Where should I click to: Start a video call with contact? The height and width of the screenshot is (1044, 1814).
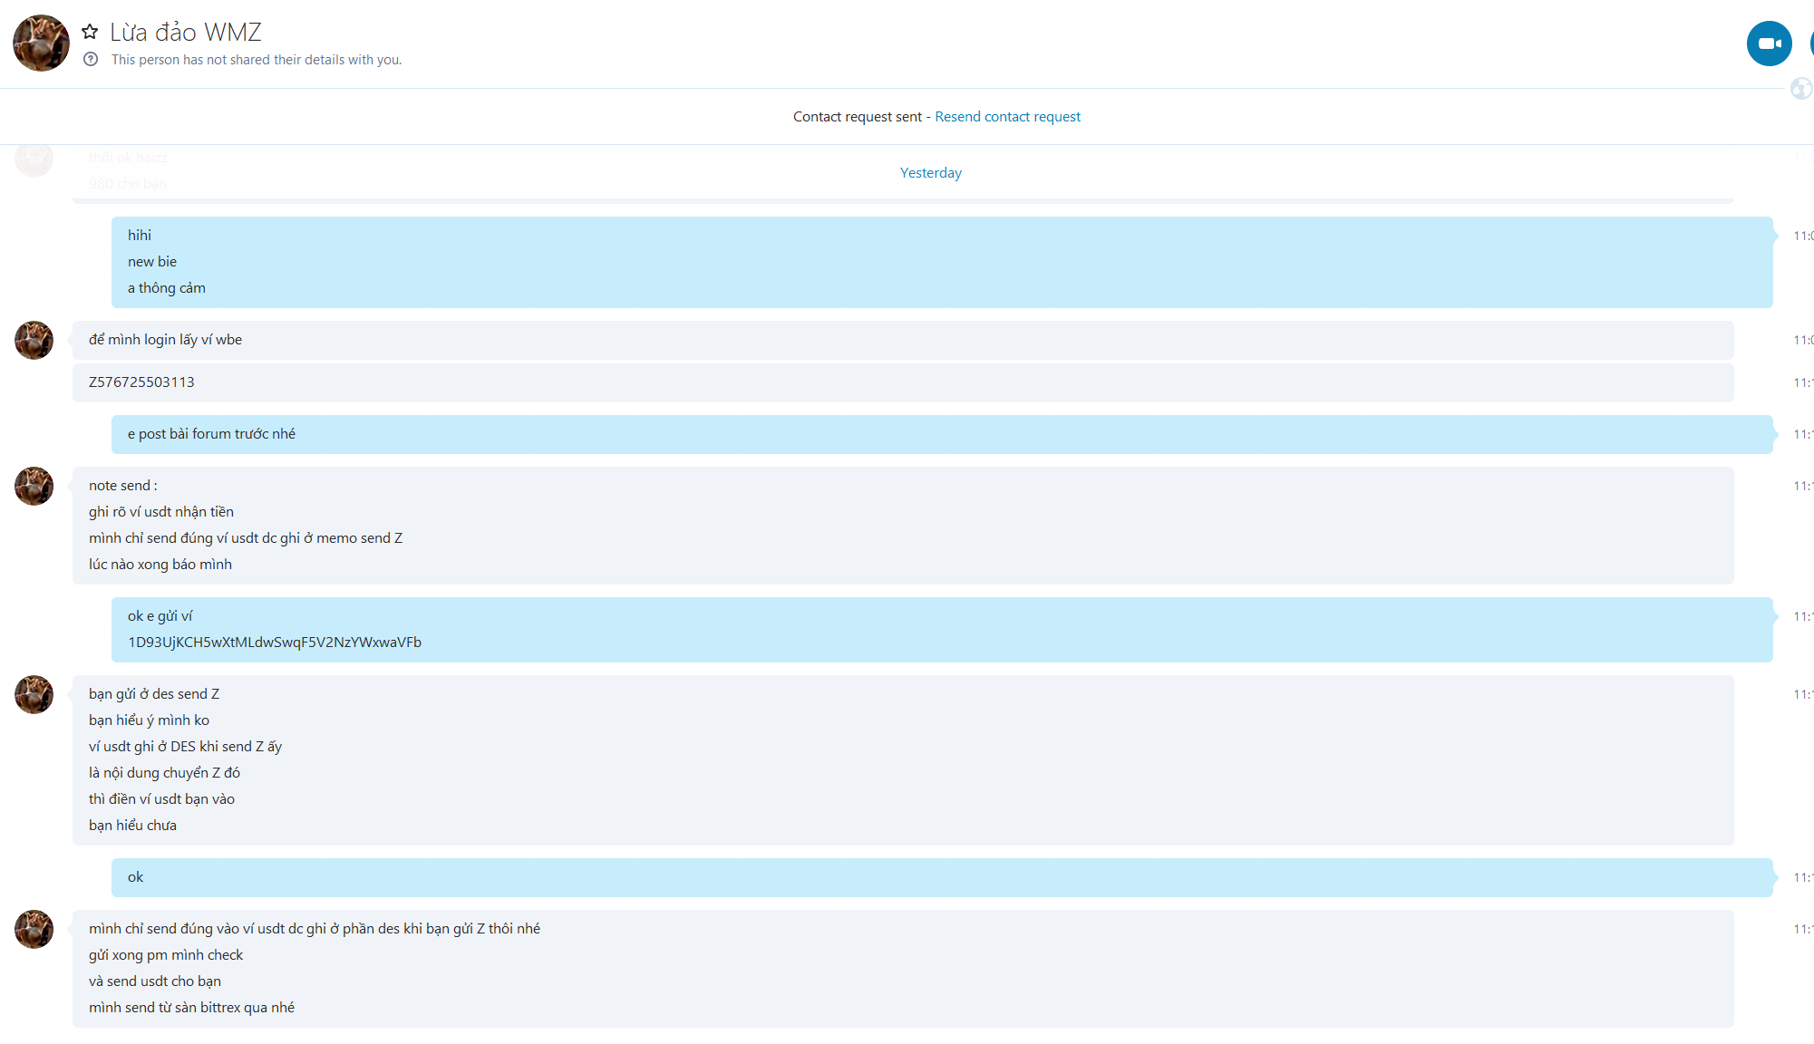click(x=1769, y=43)
